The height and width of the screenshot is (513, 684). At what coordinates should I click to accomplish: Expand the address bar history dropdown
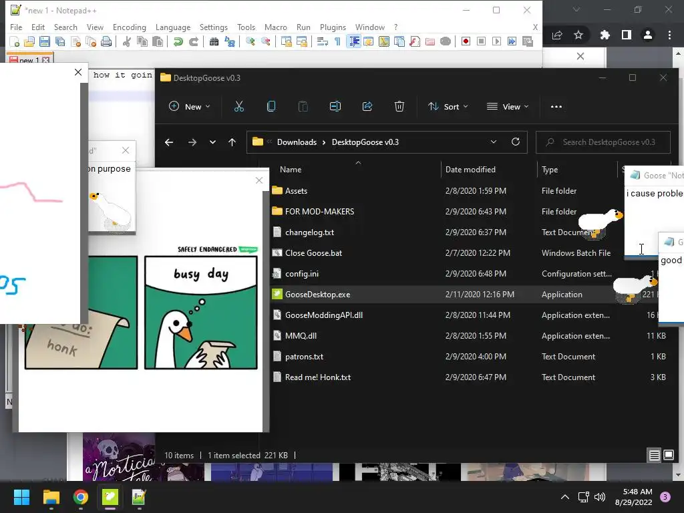pos(494,142)
